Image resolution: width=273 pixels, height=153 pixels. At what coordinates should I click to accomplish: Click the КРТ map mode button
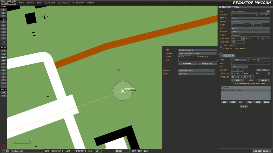(134, 151)
